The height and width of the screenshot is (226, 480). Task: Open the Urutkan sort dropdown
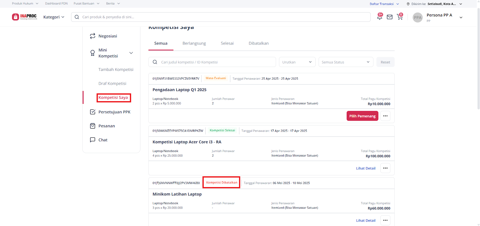[x=297, y=62]
